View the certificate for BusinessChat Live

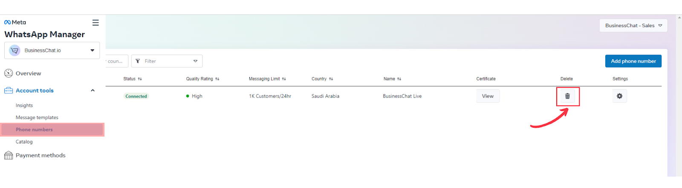coord(488,96)
